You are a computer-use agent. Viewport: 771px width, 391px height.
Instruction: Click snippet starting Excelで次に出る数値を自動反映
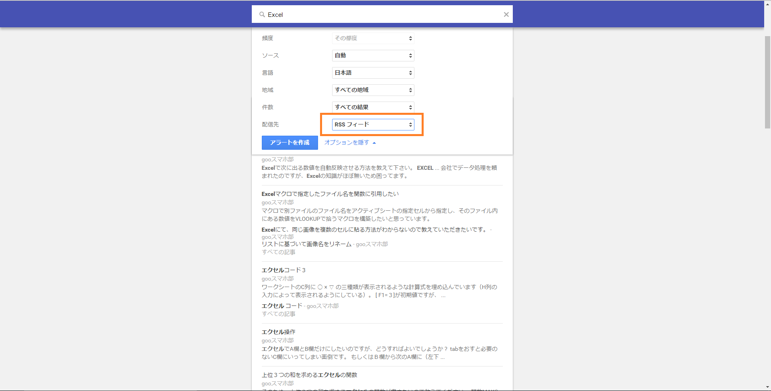[x=379, y=172]
